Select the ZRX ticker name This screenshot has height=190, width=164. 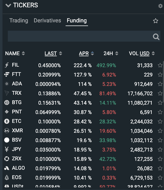pos(17,159)
